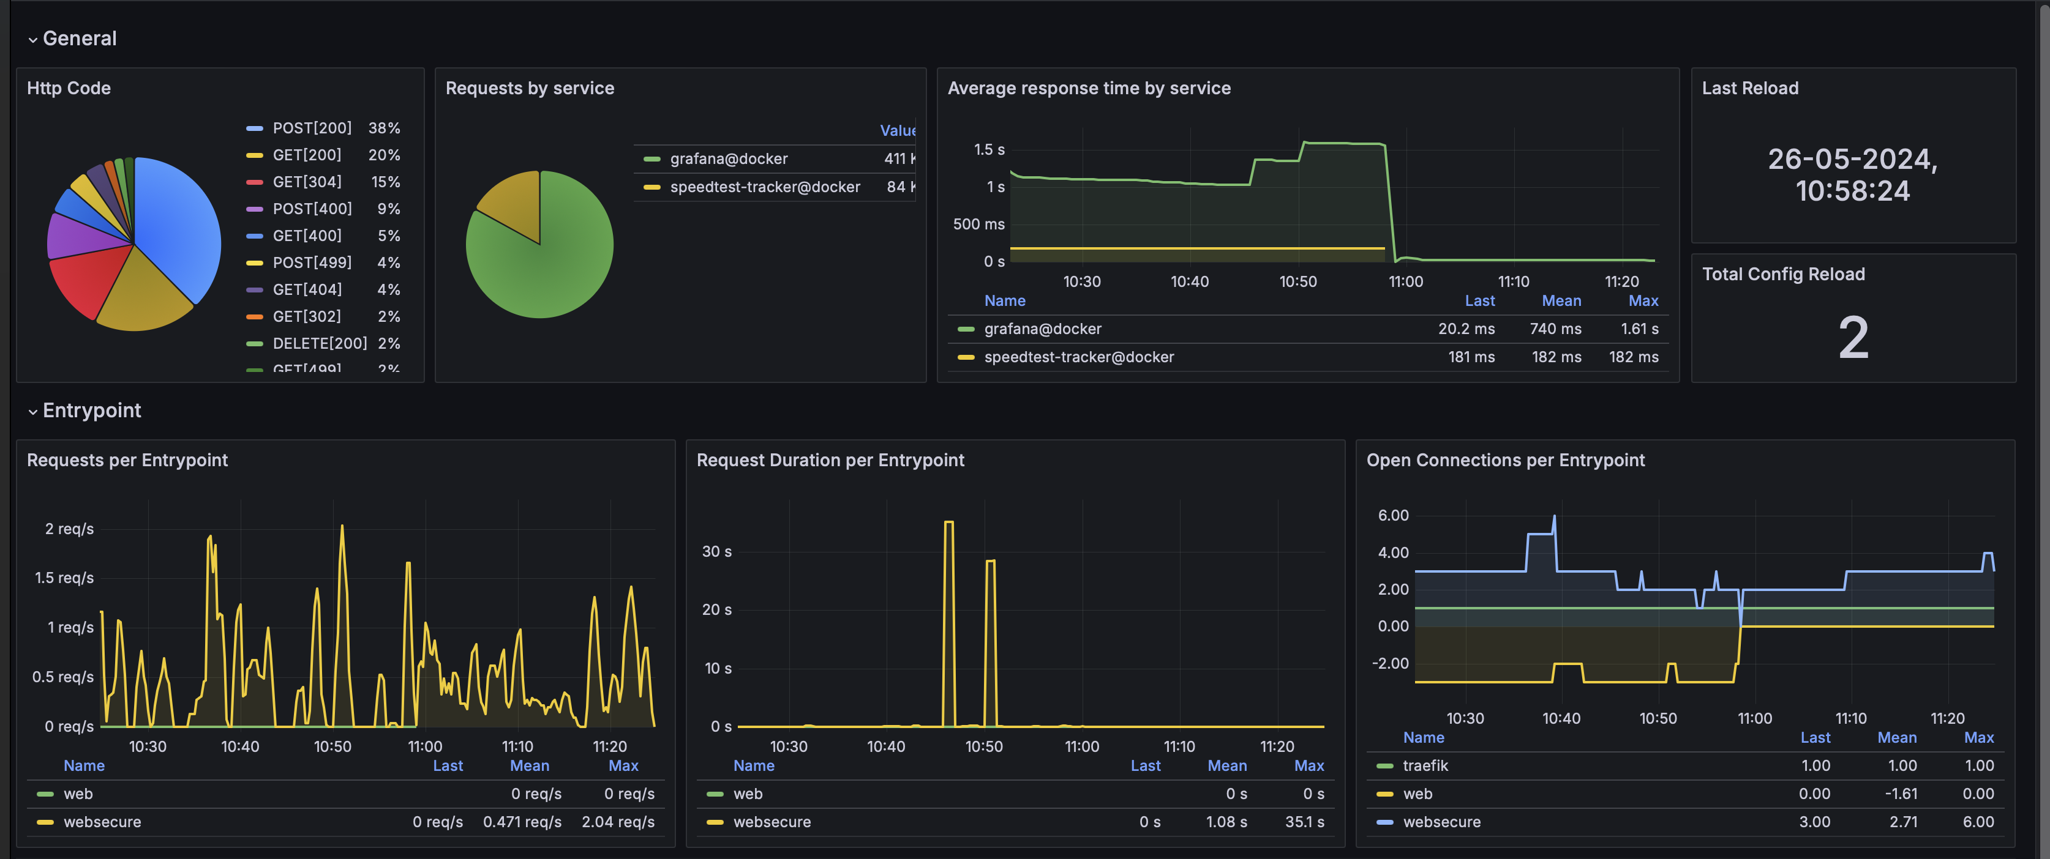The height and width of the screenshot is (859, 2050).
Task: Collapse the General row chevron
Action: coord(32,40)
